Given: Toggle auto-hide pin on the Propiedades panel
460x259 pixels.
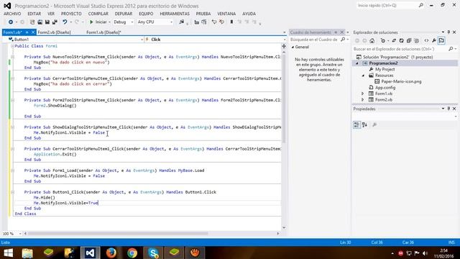Looking at the screenshot, I should [x=448, y=109].
